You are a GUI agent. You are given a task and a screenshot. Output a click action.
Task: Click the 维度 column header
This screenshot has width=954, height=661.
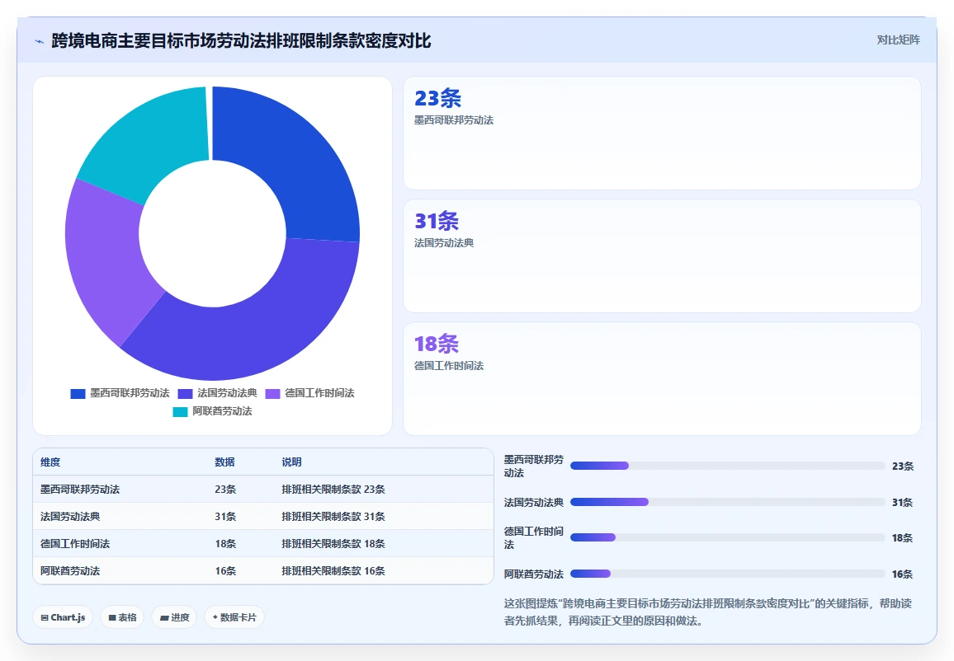50,462
